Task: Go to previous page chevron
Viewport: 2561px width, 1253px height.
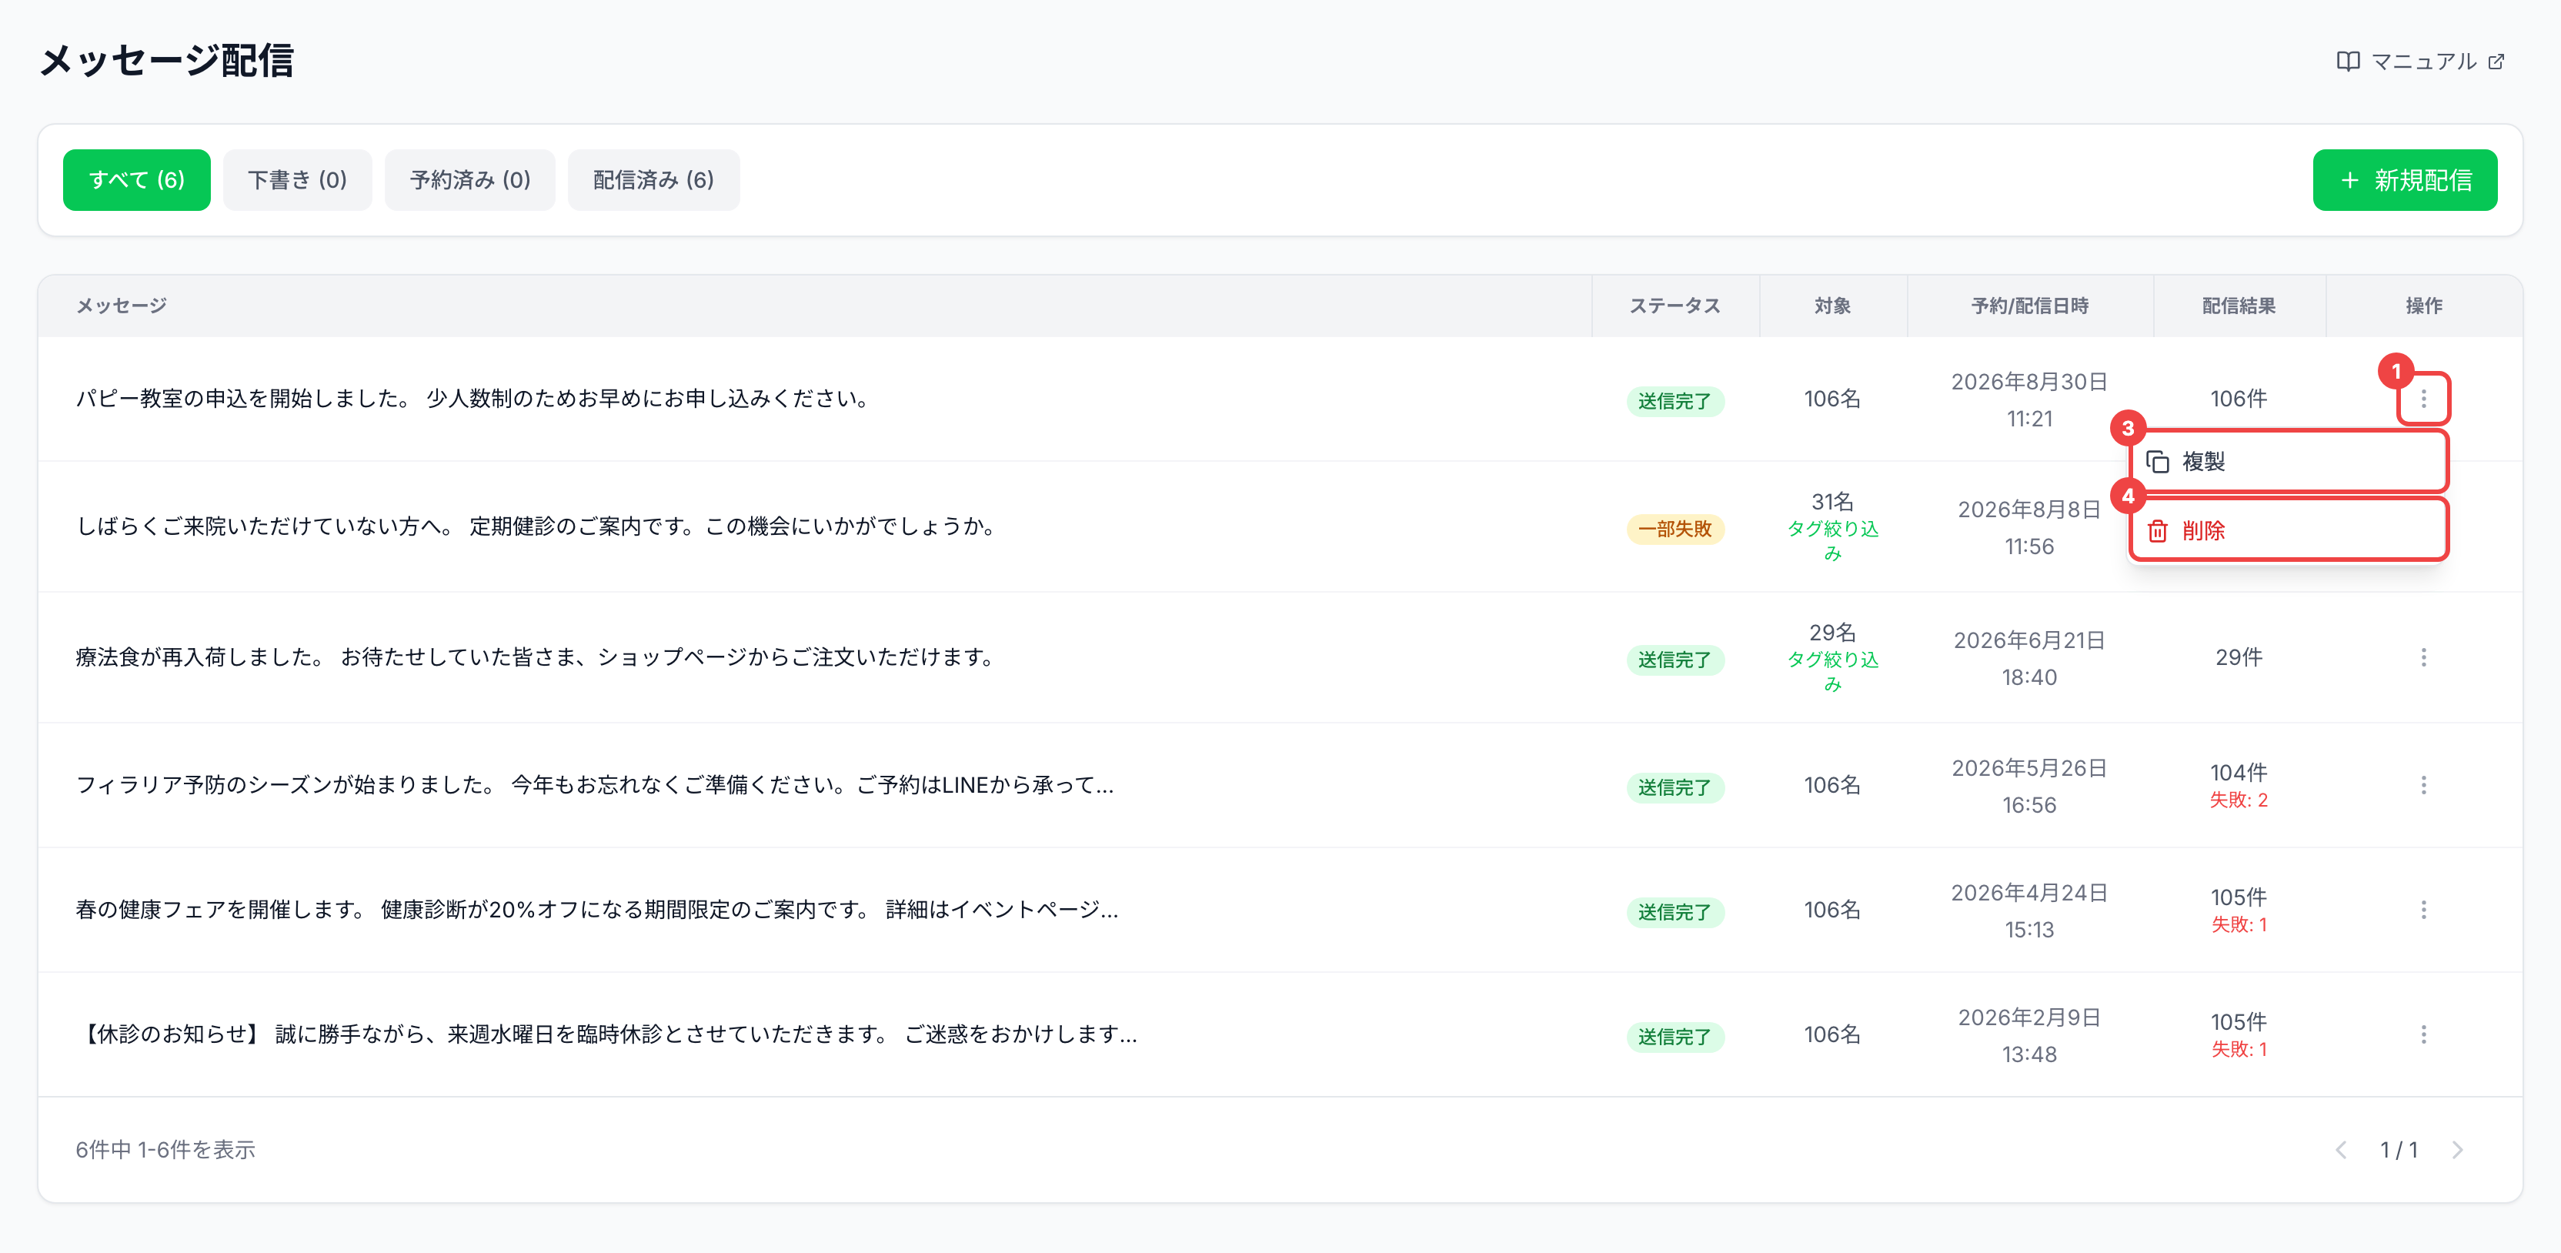Action: point(2340,1150)
